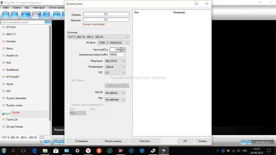This screenshot has height=155, width=276.
Task: Click the pause icon near the time display
Action: coord(243,142)
